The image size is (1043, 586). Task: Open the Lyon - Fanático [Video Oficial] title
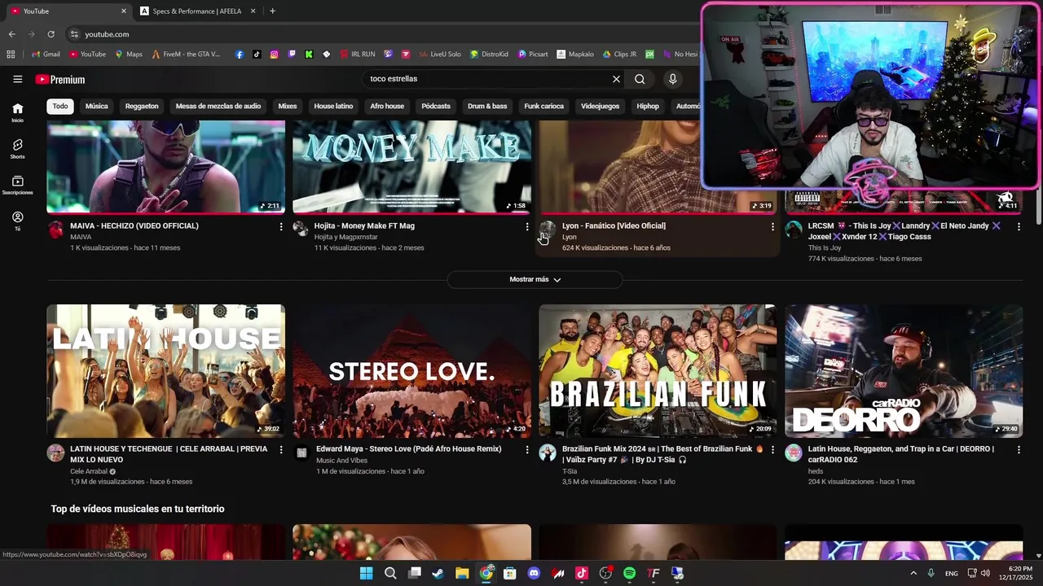(614, 225)
